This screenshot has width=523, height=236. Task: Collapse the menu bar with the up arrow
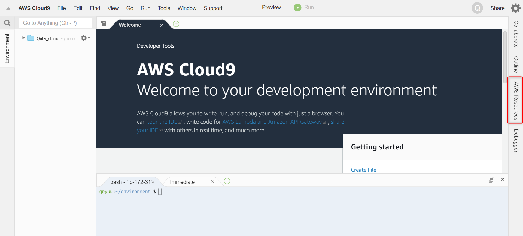click(8, 8)
